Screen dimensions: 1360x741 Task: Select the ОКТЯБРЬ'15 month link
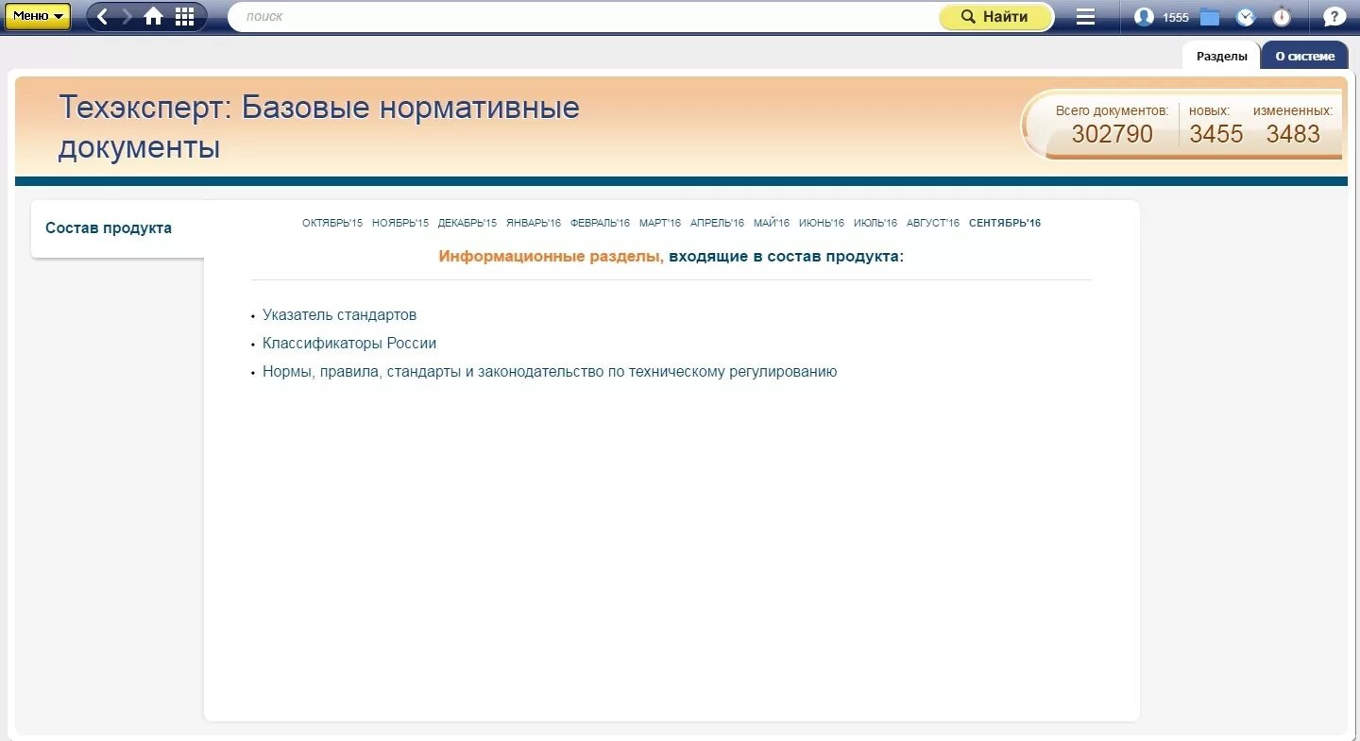click(332, 223)
